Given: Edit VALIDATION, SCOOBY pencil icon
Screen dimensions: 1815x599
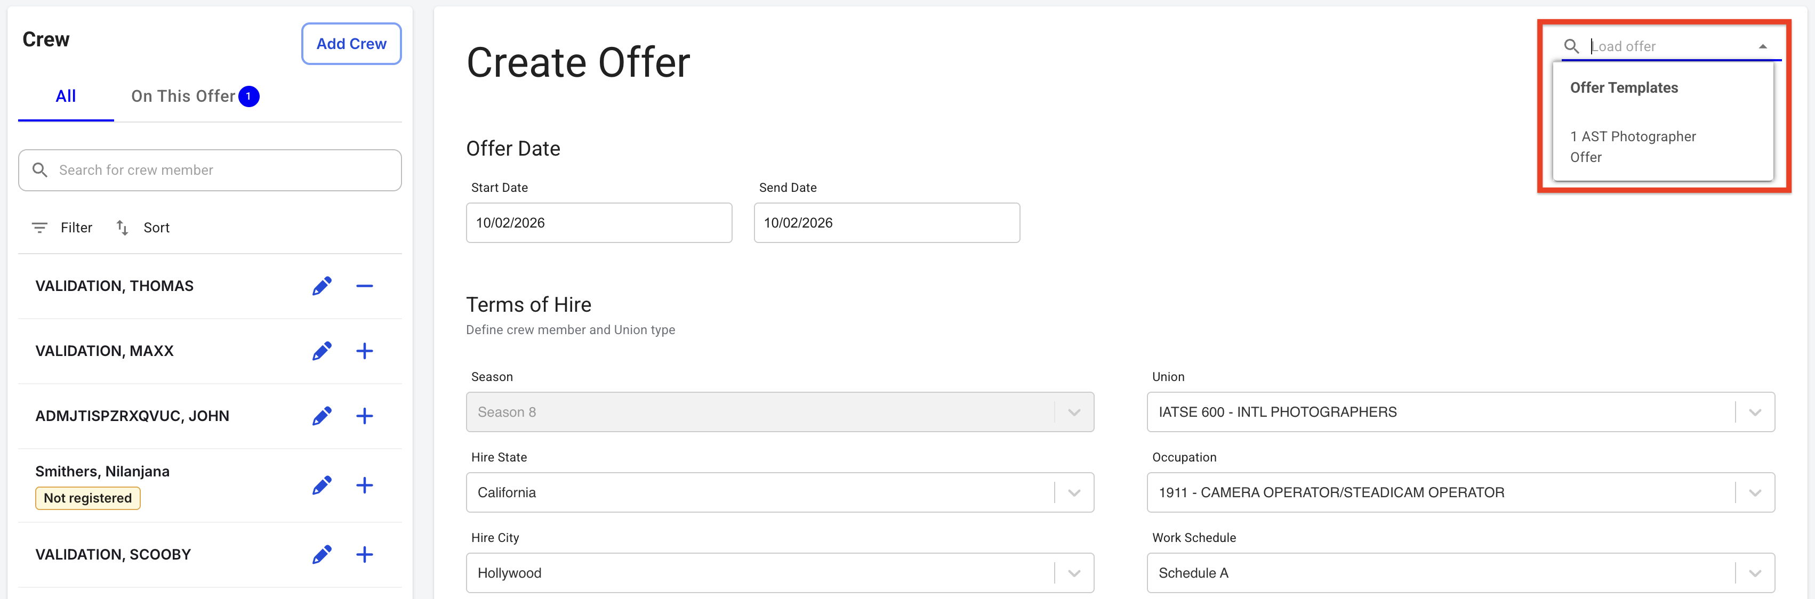Looking at the screenshot, I should [x=322, y=555].
